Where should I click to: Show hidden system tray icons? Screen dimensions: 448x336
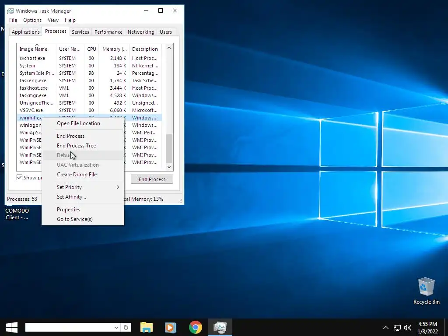(386, 327)
